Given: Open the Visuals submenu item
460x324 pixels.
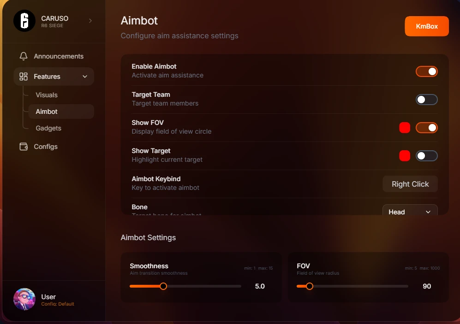Looking at the screenshot, I should coord(47,95).
